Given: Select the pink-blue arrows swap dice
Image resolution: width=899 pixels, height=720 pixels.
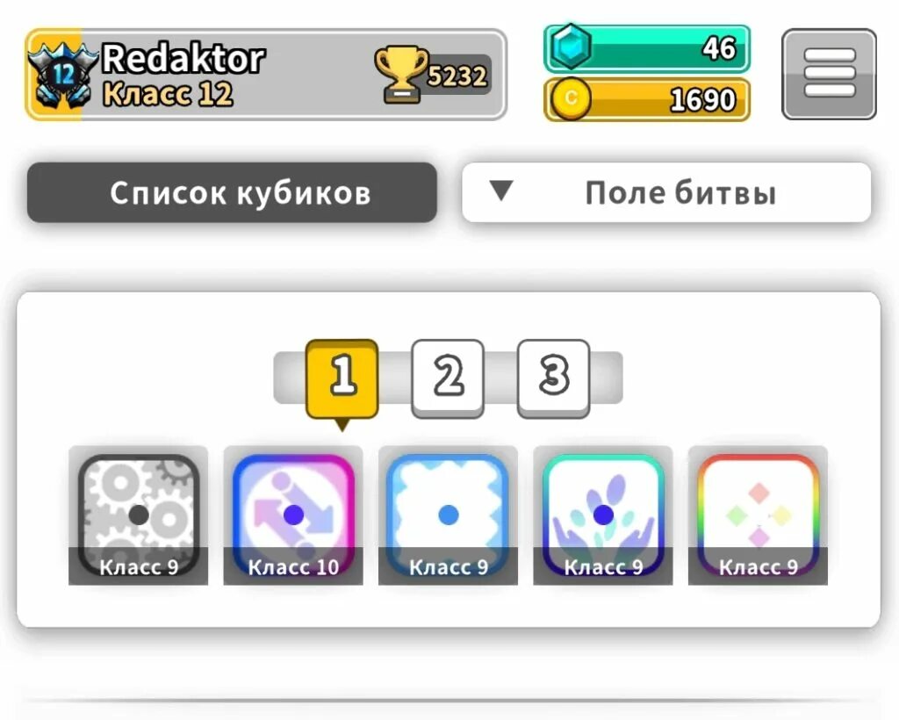Looking at the screenshot, I should [293, 515].
